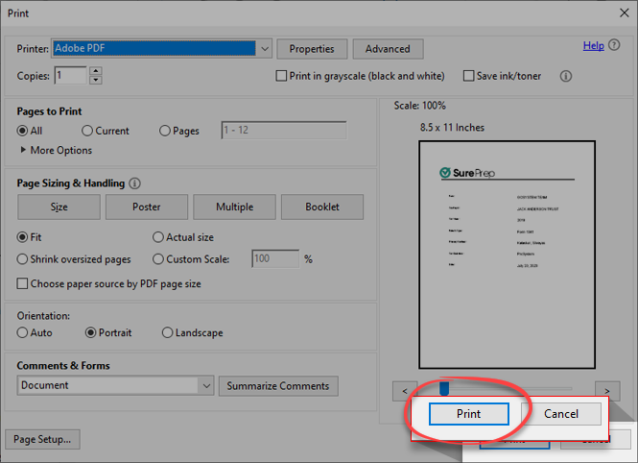Screen dimensions: 638x463
Task: Click the info icon next to Page Sizing & Handling
Action: (x=135, y=183)
